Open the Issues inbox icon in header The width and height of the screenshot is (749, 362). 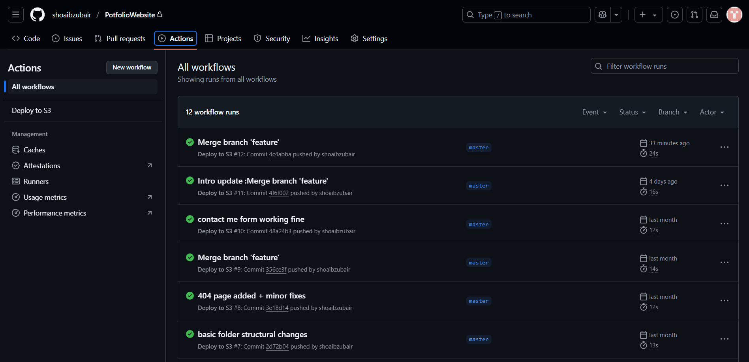(x=675, y=15)
